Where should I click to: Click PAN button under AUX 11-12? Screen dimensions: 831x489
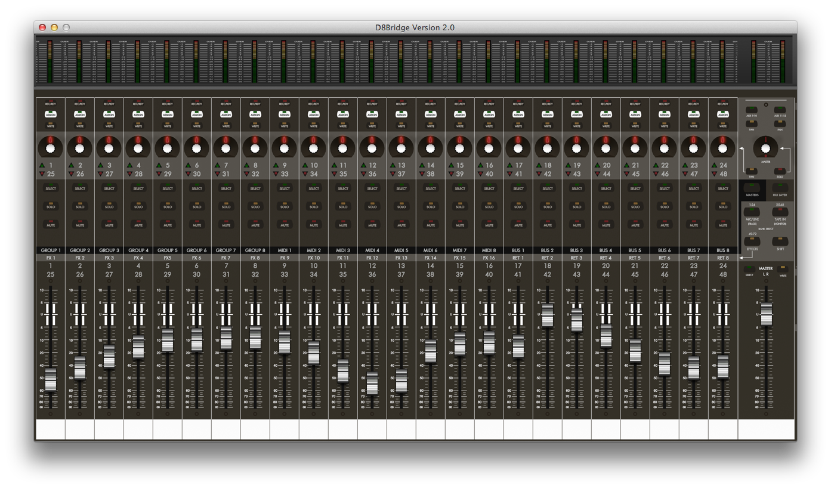[x=780, y=125]
